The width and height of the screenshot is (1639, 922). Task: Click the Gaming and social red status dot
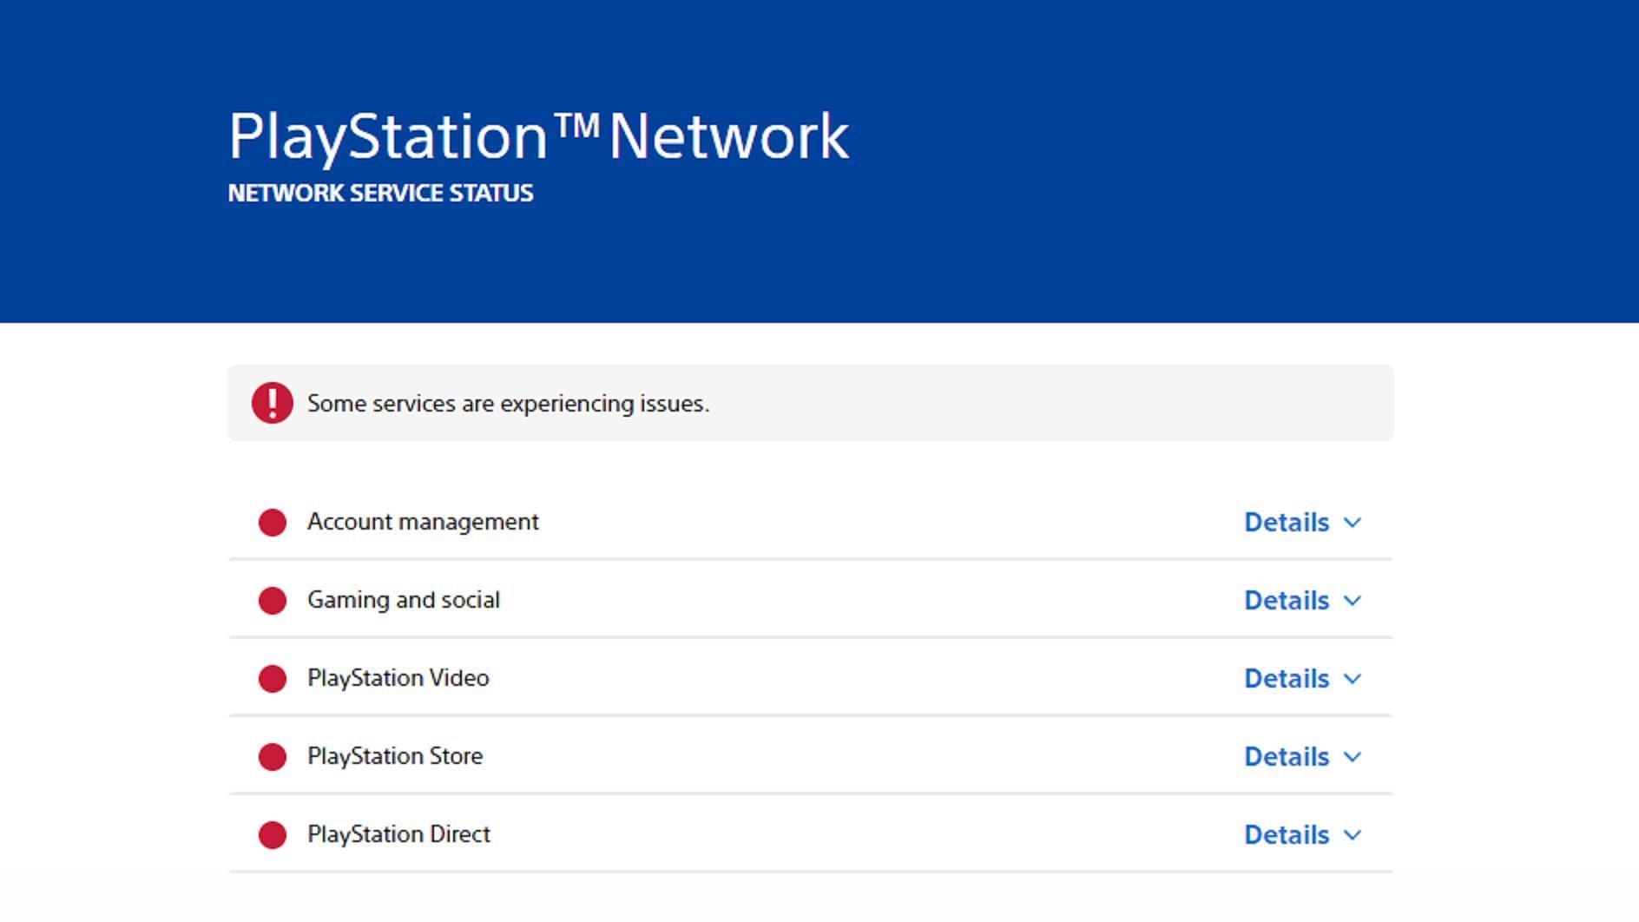coord(273,601)
